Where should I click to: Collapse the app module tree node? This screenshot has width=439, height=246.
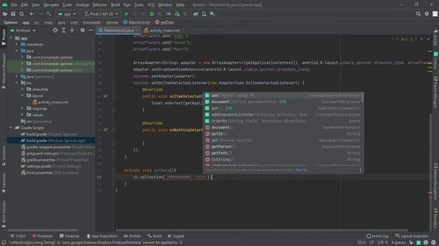tap(11, 38)
